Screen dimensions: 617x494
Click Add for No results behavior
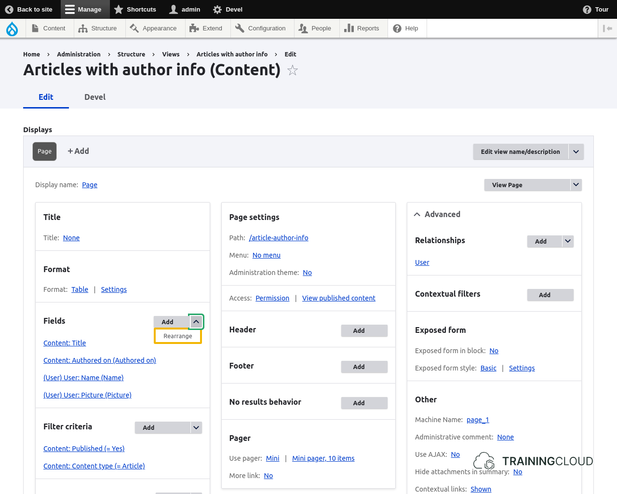point(364,403)
